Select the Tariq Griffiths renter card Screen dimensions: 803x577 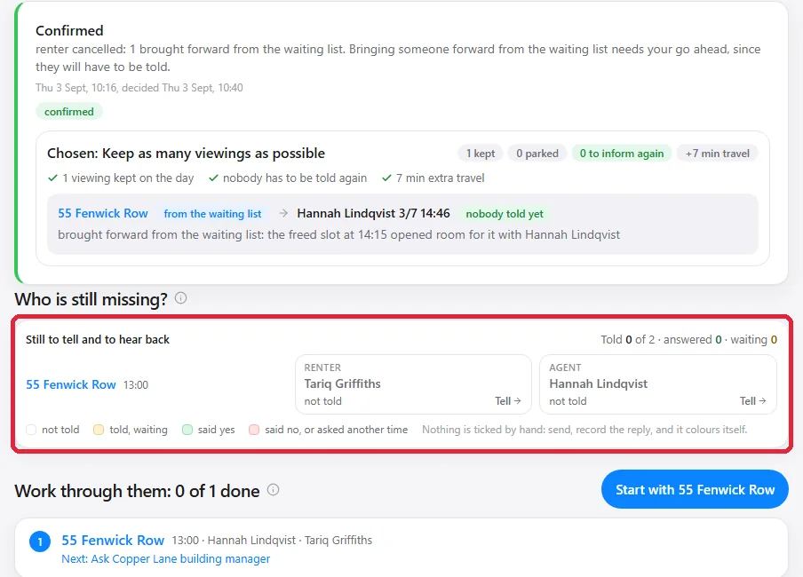(413, 384)
